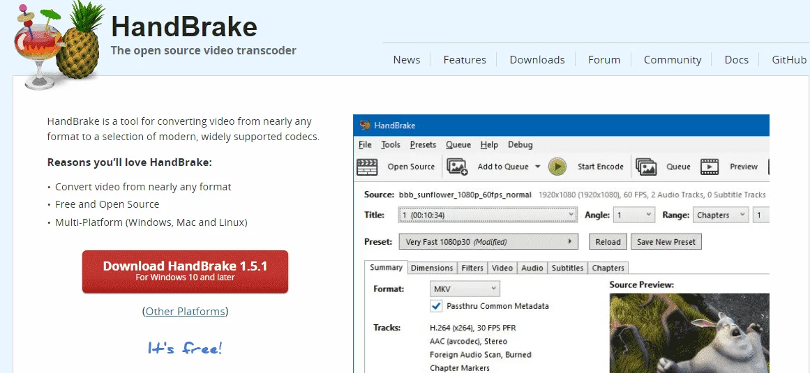Open the Title dropdown showing 1 (00:10:34)

pyautogui.click(x=488, y=215)
